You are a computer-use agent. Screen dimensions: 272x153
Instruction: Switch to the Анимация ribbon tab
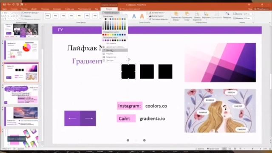57,9
